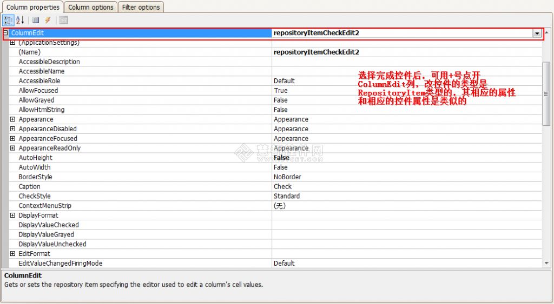Expand the (ApplicationSettings) node
Viewport: 554px width, 304px height.
(13, 42)
